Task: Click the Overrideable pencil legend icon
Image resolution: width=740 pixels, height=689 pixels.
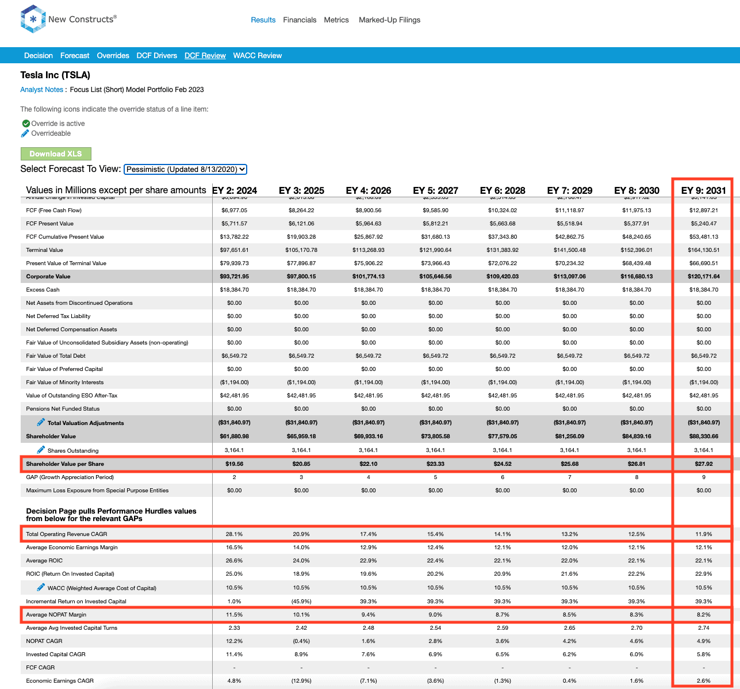Action: pyautogui.click(x=25, y=133)
